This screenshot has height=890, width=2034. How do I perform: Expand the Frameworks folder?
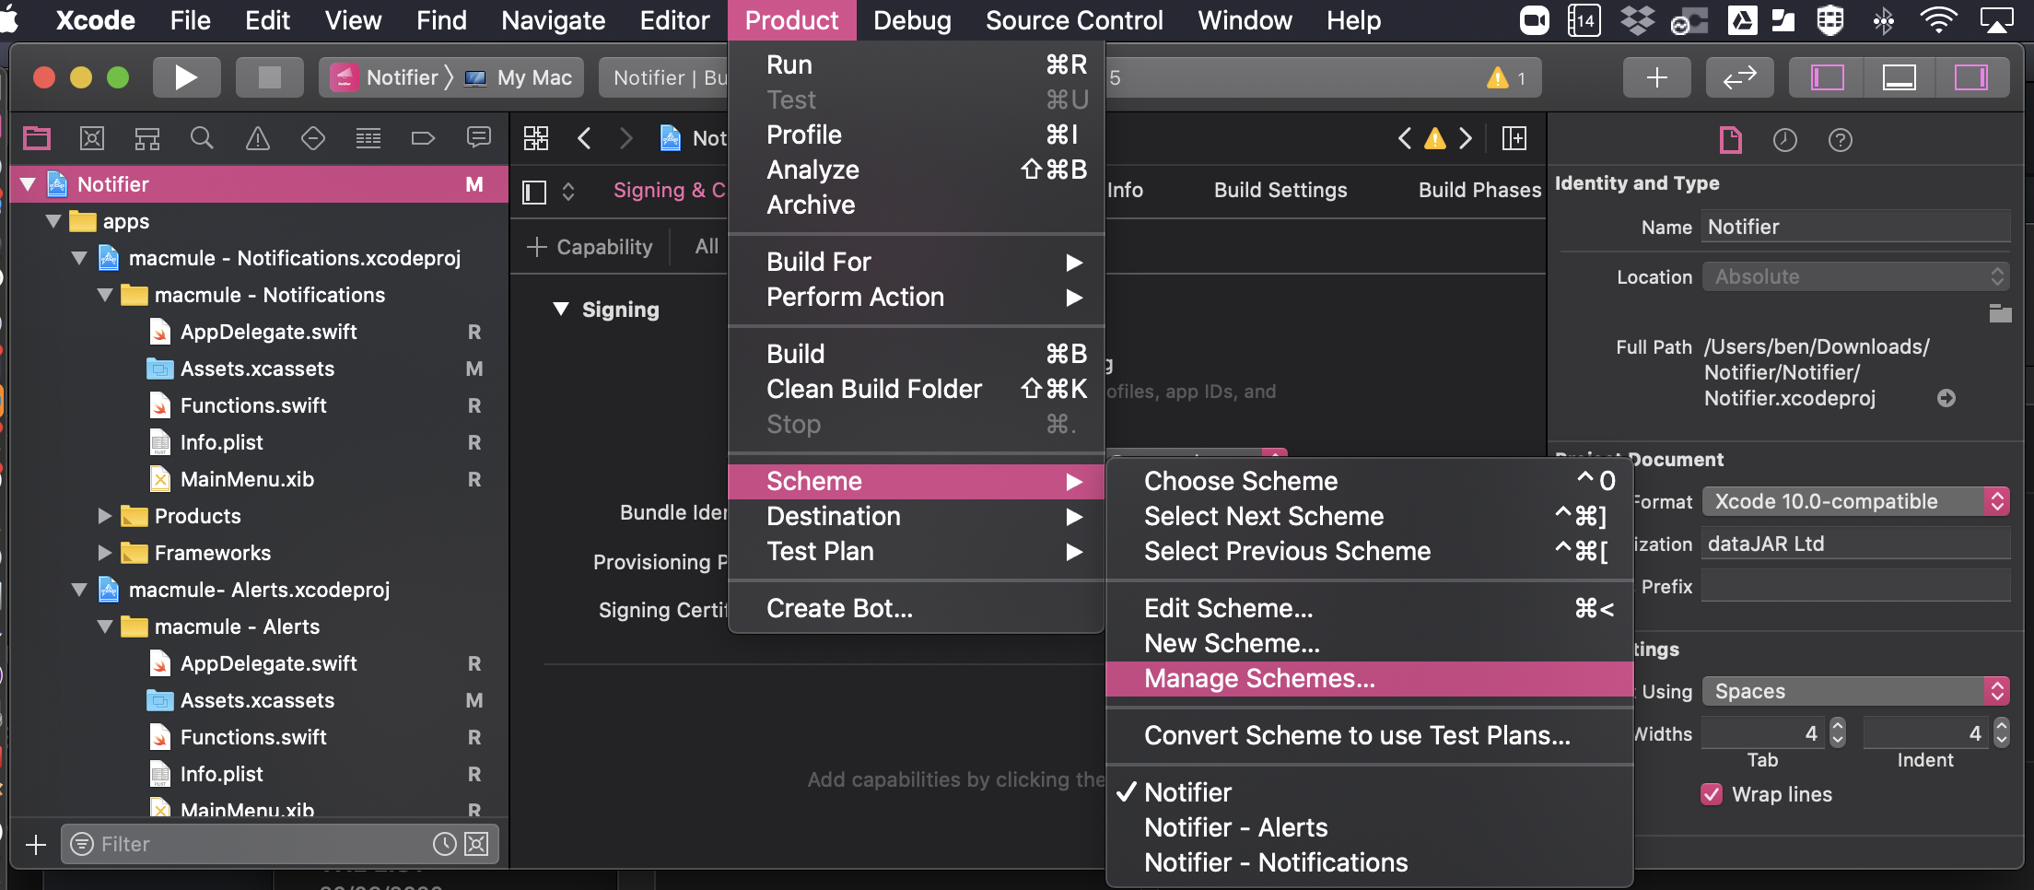[x=105, y=553]
